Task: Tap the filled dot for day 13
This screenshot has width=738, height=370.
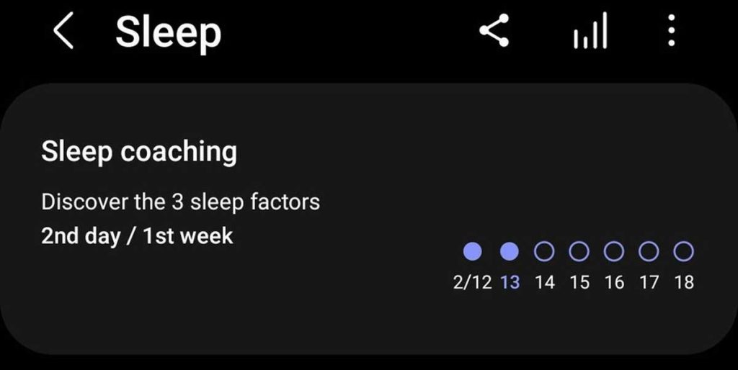Action: pyautogui.click(x=510, y=251)
